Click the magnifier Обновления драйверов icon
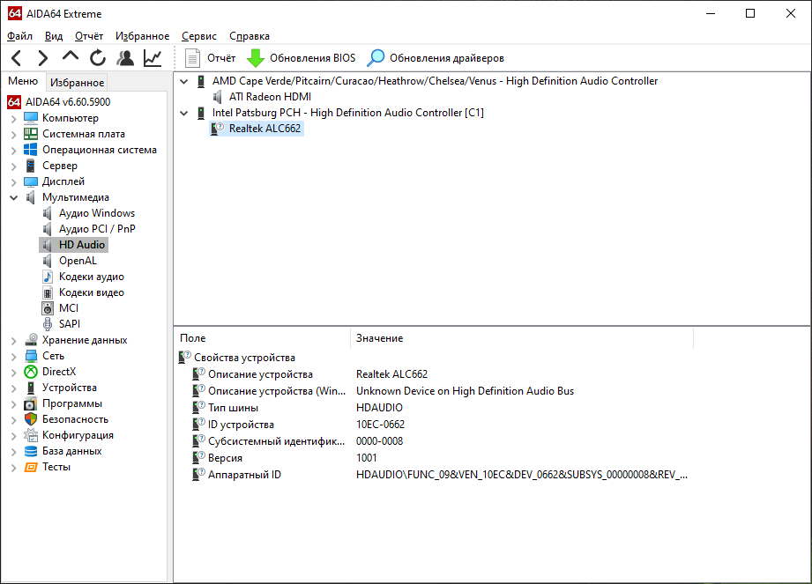 click(376, 58)
